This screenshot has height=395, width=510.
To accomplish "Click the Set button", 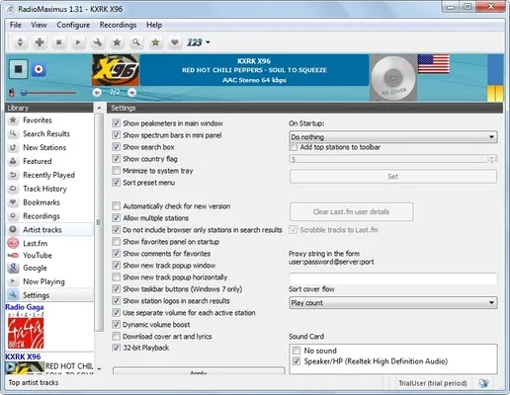I will coord(393,177).
